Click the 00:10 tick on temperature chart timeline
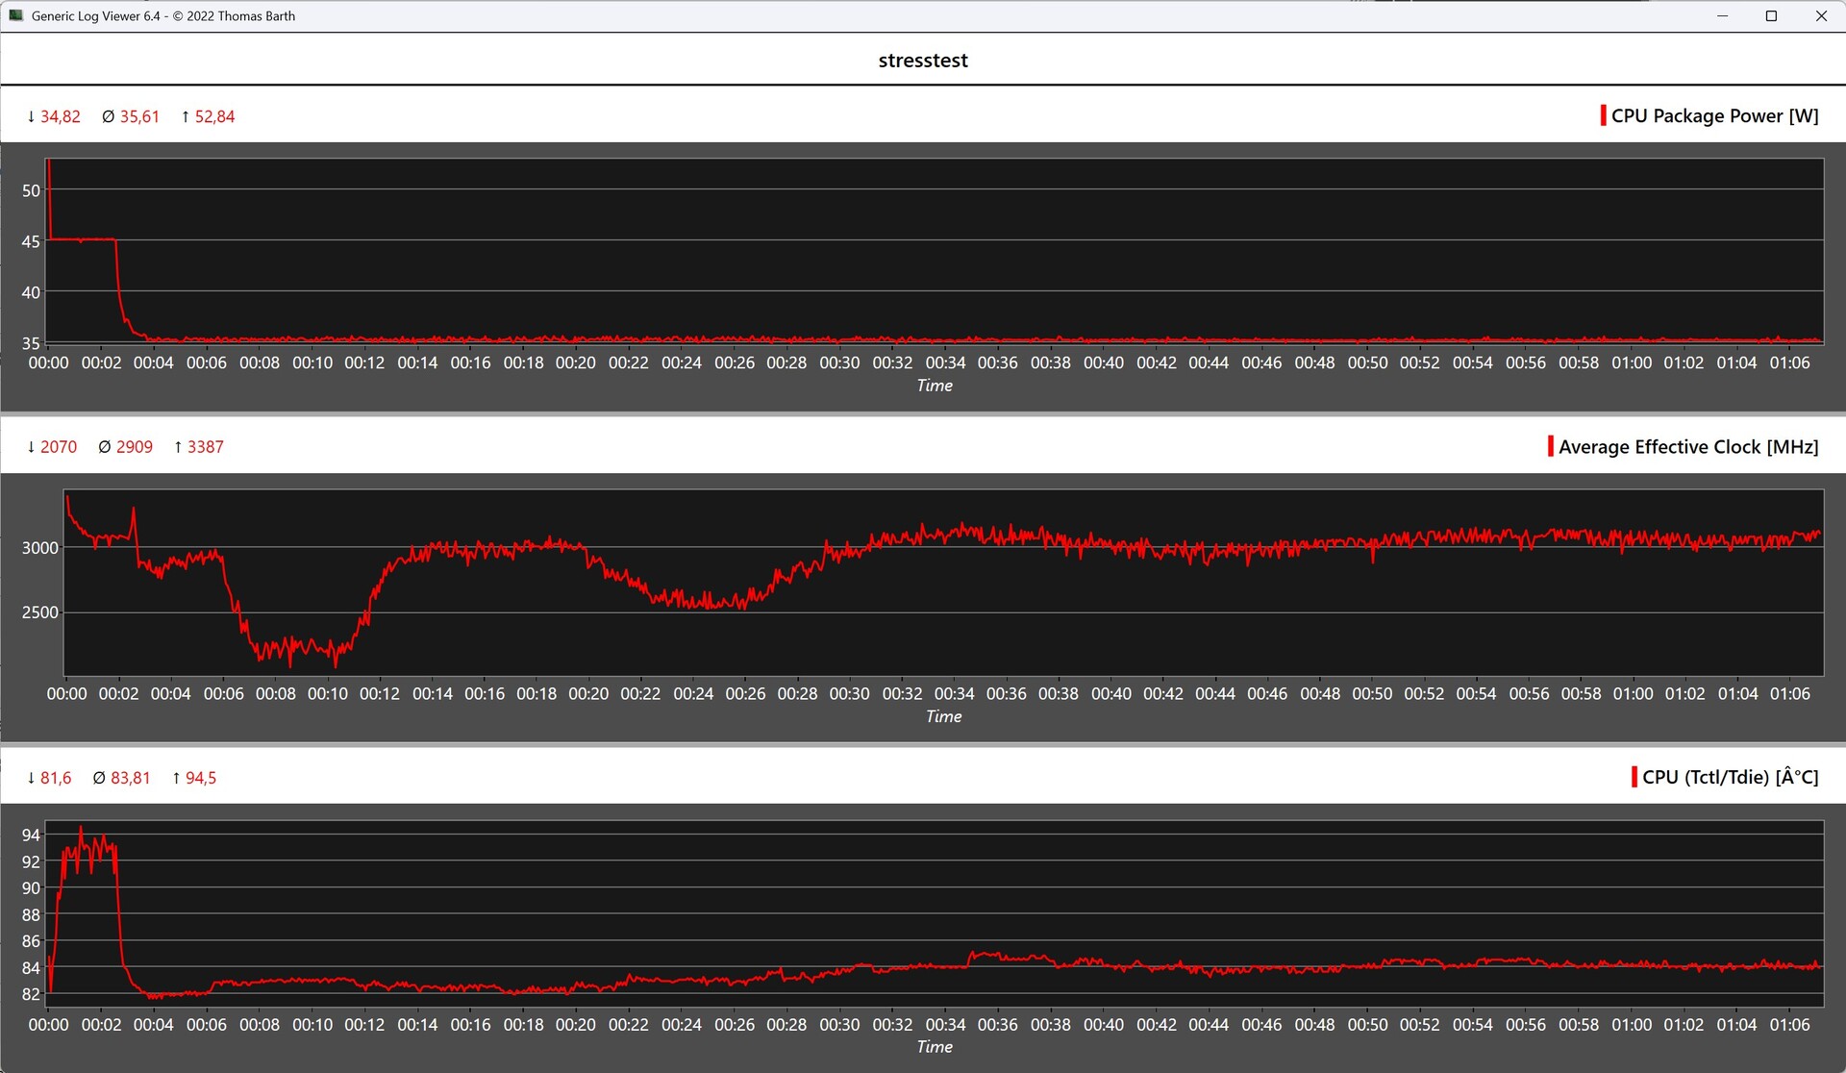 (312, 1025)
